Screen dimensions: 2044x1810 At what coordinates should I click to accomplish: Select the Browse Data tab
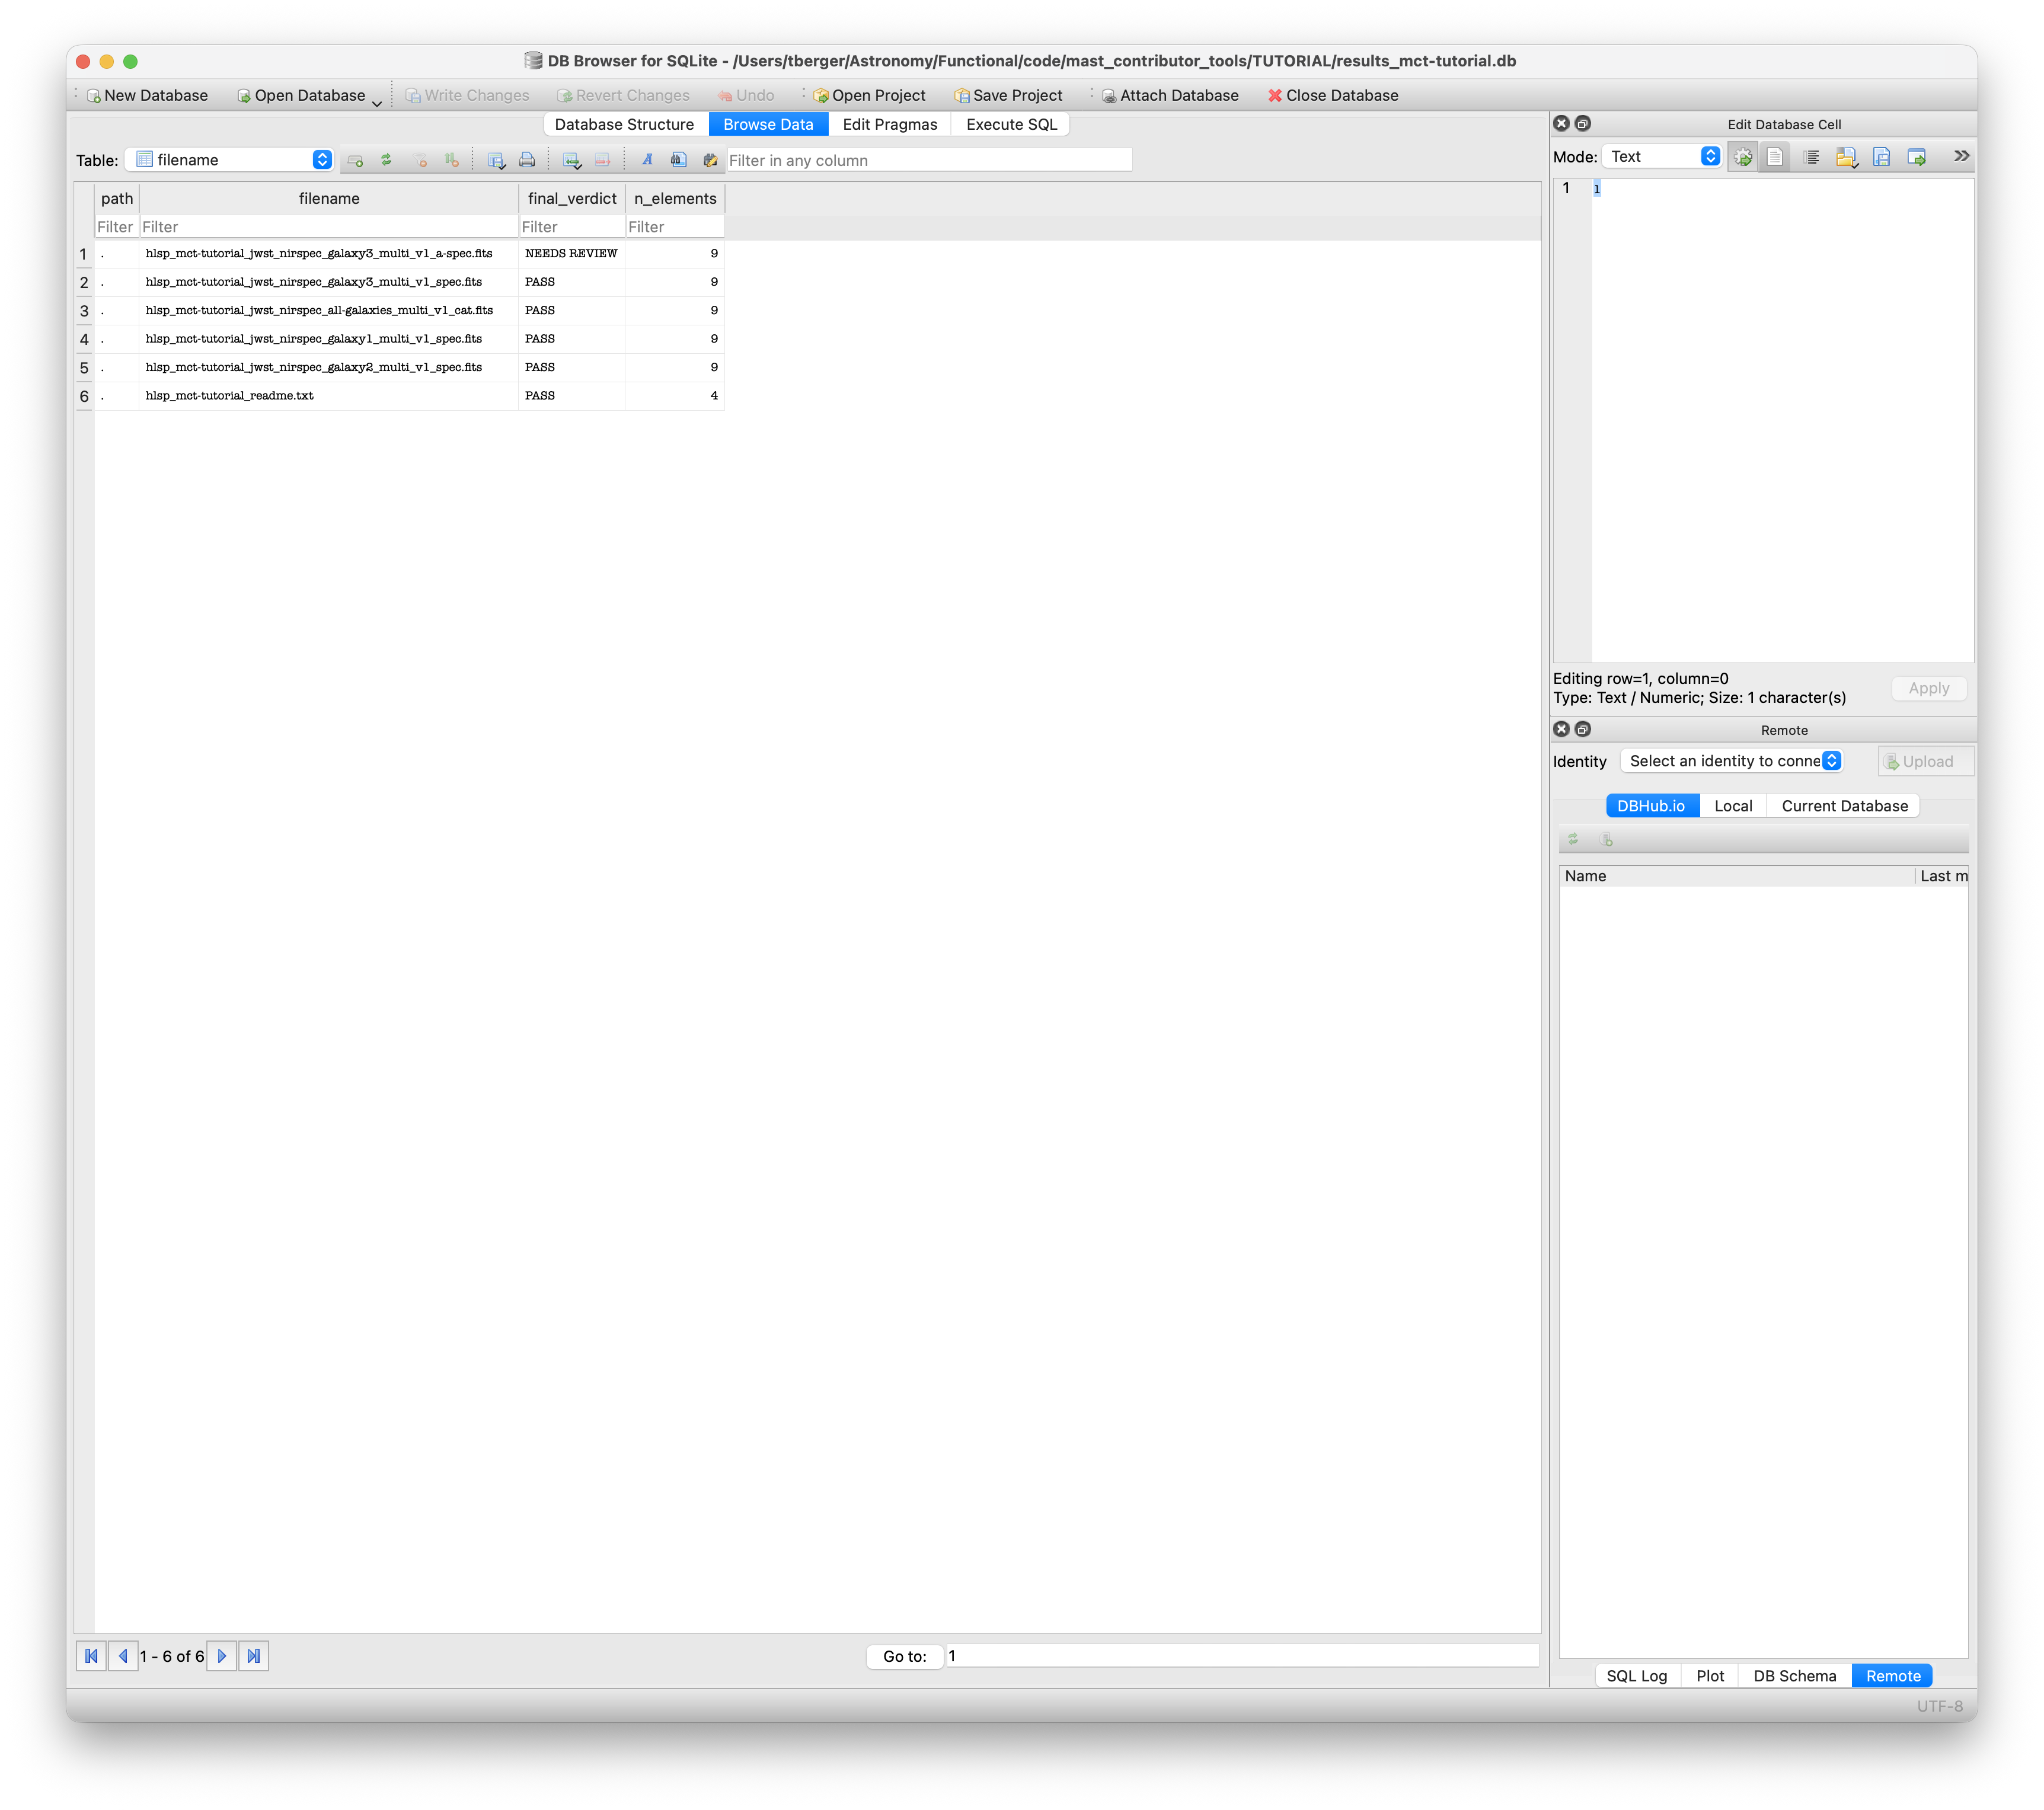[768, 124]
